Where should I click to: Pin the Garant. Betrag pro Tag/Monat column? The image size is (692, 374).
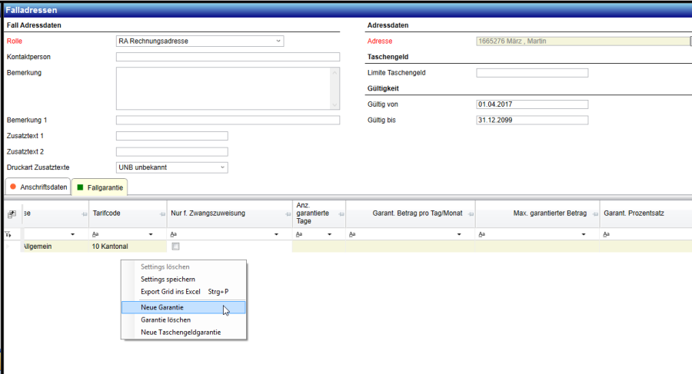469,214
